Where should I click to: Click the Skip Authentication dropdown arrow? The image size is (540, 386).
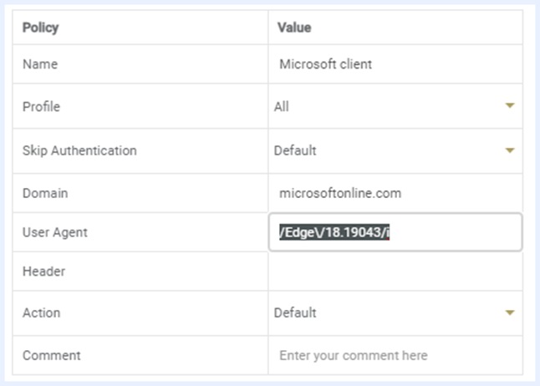[x=509, y=151]
